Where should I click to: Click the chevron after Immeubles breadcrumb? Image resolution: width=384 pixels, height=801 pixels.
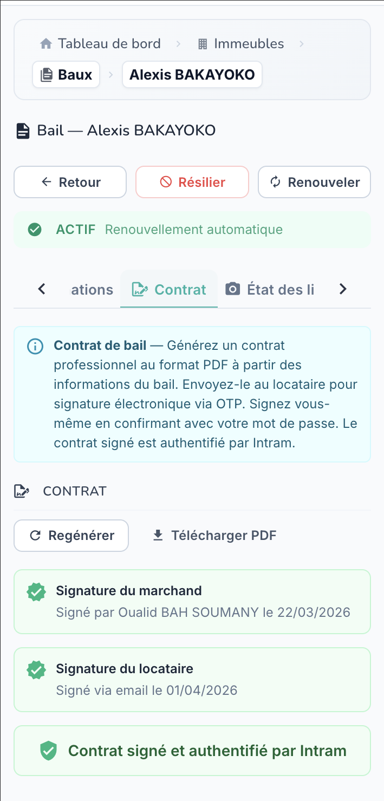302,44
